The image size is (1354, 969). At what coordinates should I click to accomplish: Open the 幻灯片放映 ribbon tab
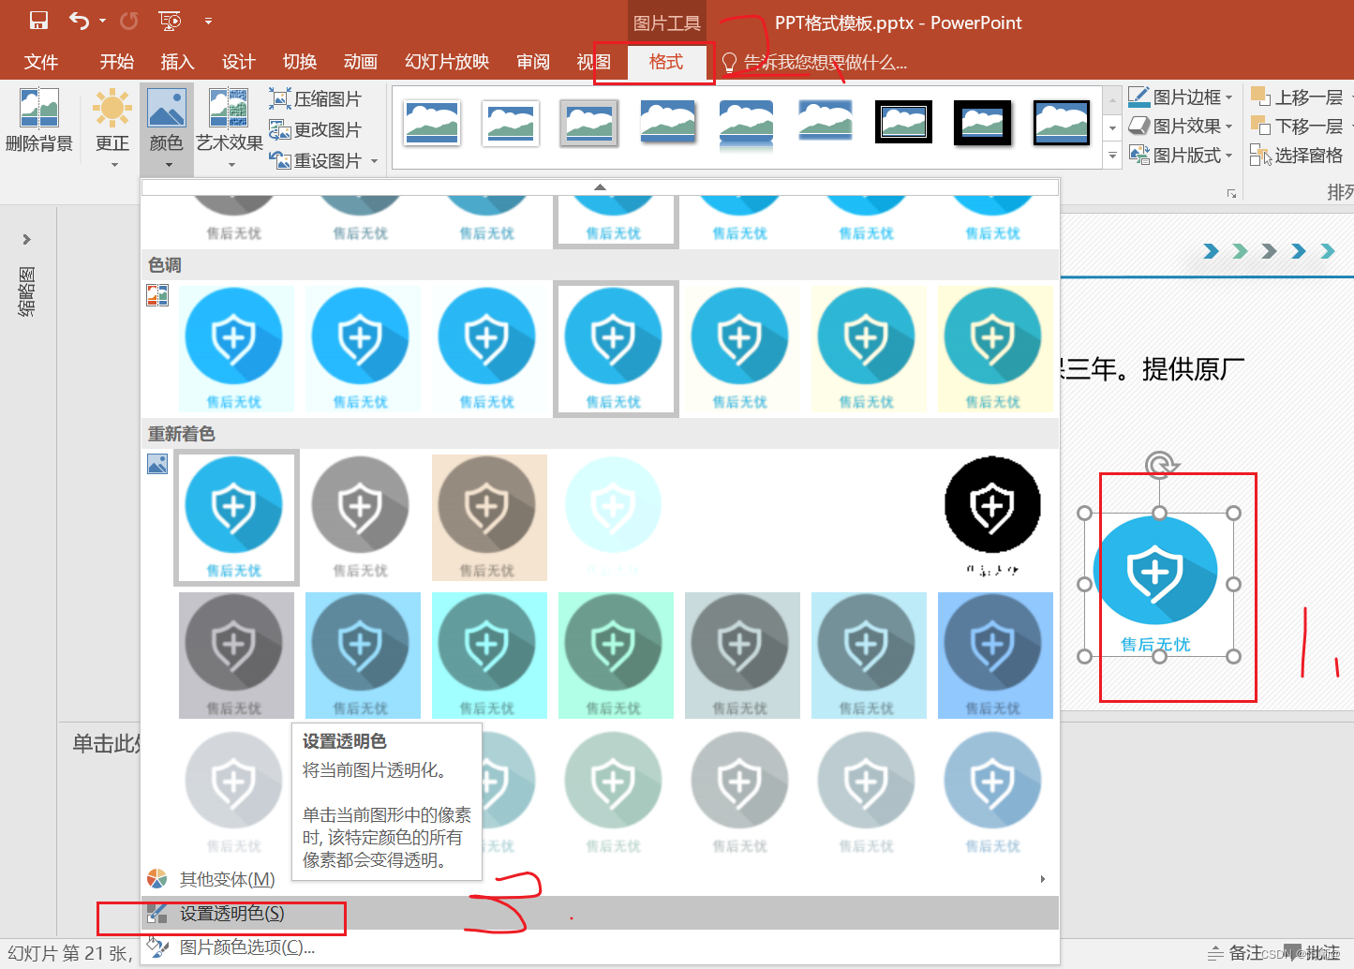click(x=447, y=62)
